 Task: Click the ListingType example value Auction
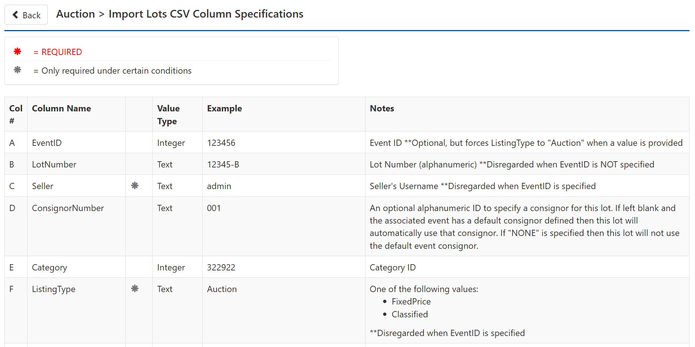(222, 289)
